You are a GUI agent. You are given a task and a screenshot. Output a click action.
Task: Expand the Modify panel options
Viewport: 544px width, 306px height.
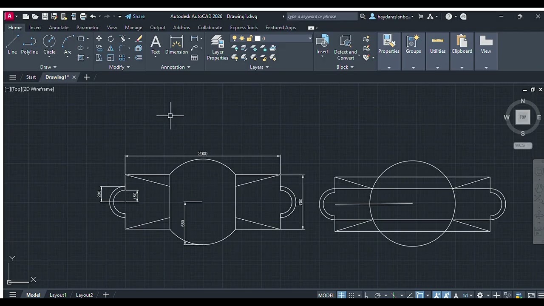(119, 67)
